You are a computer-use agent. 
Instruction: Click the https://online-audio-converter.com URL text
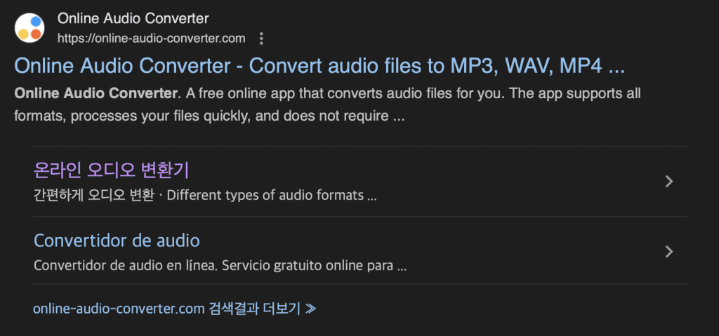(x=152, y=39)
